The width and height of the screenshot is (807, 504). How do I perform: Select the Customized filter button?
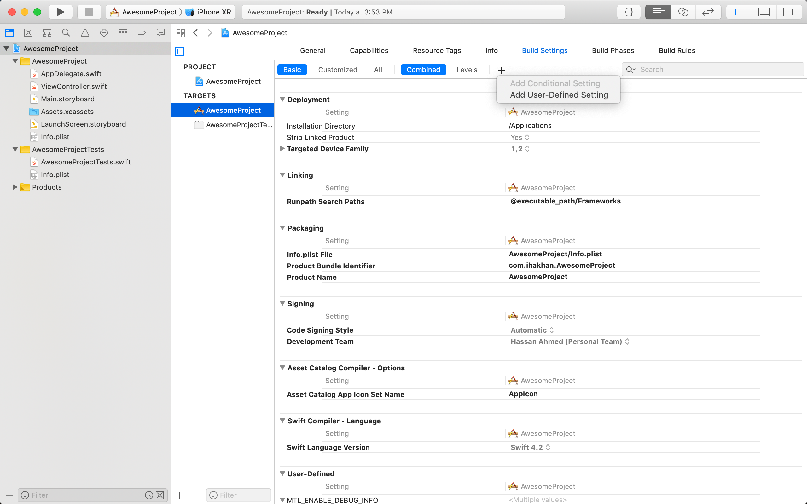pyautogui.click(x=338, y=70)
